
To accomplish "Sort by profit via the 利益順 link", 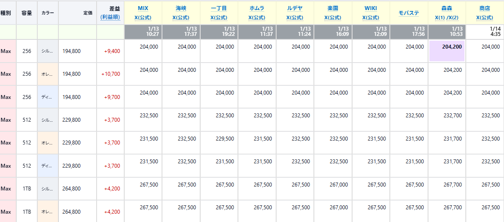I will pos(110,17).
